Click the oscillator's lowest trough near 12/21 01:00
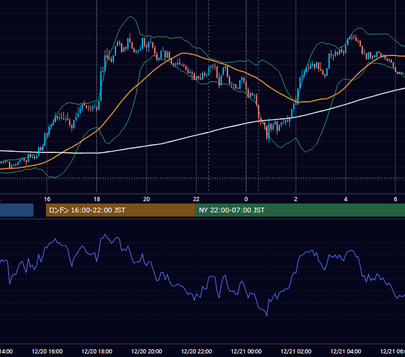The image size is (405, 357). click(267, 315)
